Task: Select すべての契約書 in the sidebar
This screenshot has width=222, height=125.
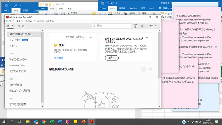Action: click(18, 104)
